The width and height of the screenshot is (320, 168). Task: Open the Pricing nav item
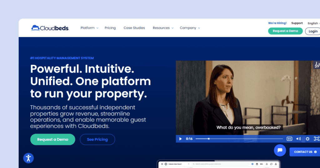(x=110, y=28)
